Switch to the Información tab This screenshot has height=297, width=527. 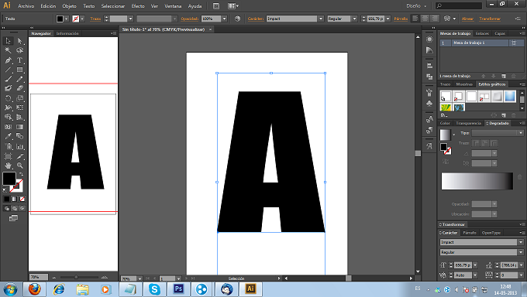(x=67, y=33)
